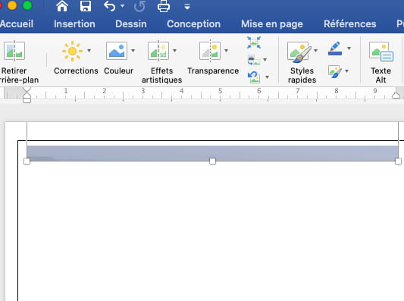This screenshot has width=404, height=301.
Task: Click Retirer l'arrière-plan tool
Action: click(x=14, y=62)
